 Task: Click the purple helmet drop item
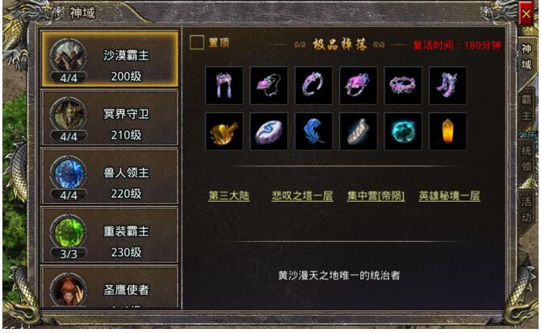click(224, 85)
